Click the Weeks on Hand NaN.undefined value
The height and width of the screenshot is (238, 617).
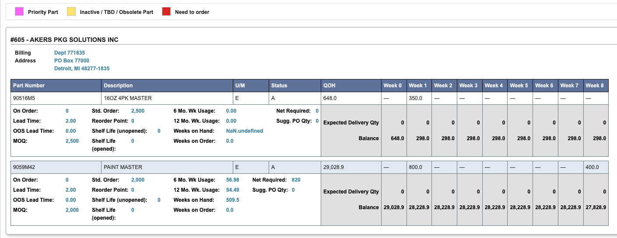coord(245,131)
